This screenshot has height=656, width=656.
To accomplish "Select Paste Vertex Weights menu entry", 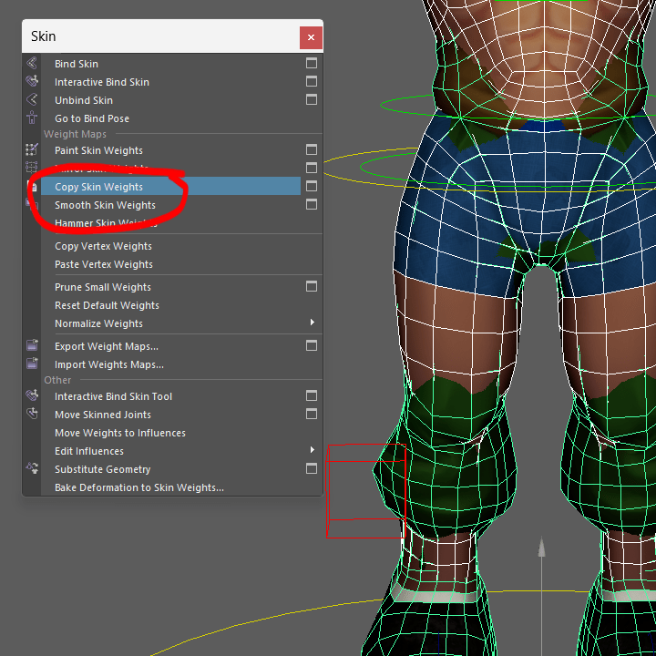I will 104,264.
